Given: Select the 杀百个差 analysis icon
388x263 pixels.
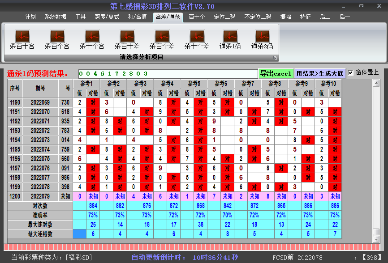Looking at the screenshot, I should 162,40.
